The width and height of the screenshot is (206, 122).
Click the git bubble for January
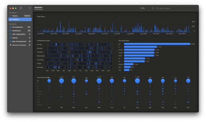click(49, 81)
